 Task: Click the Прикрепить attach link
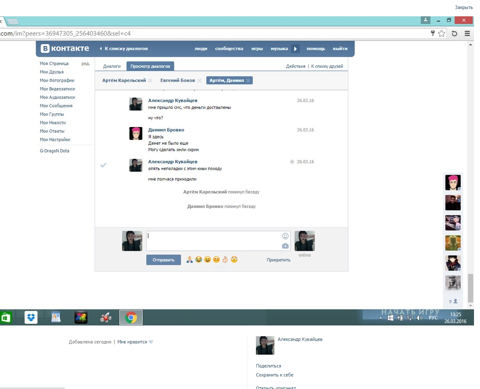pyautogui.click(x=279, y=260)
